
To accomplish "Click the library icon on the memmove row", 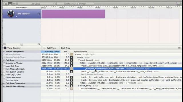I will (x=71, y=69).
